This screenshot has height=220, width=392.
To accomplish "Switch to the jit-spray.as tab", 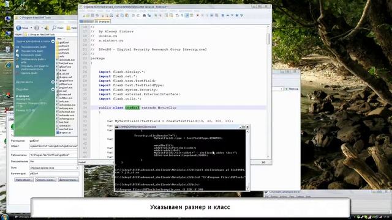I will point(102,21).
